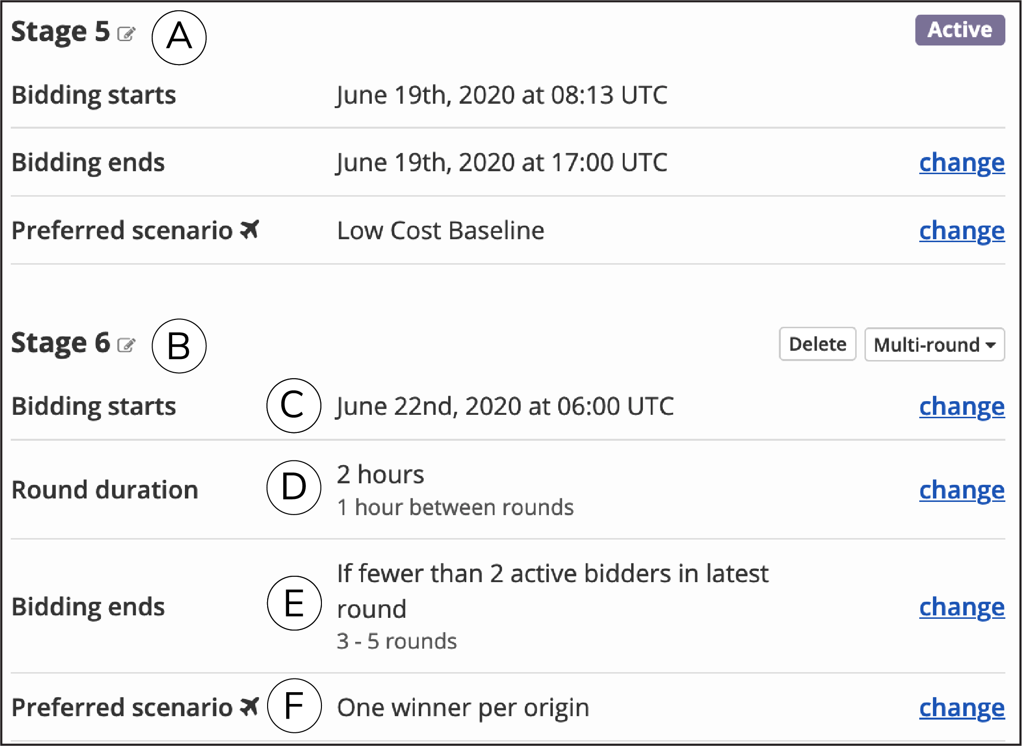This screenshot has height=746, width=1022.
Task: Click the circled C callout marker
Action: (x=294, y=406)
